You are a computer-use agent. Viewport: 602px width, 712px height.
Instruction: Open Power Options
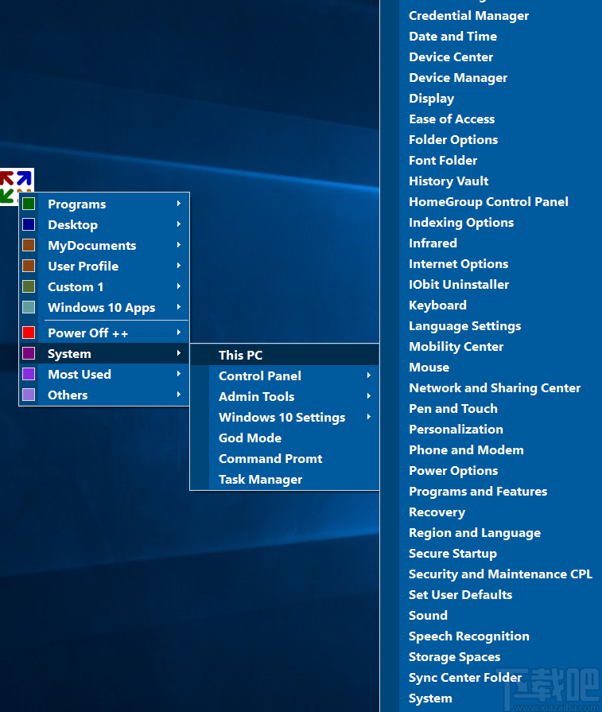click(x=453, y=471)
